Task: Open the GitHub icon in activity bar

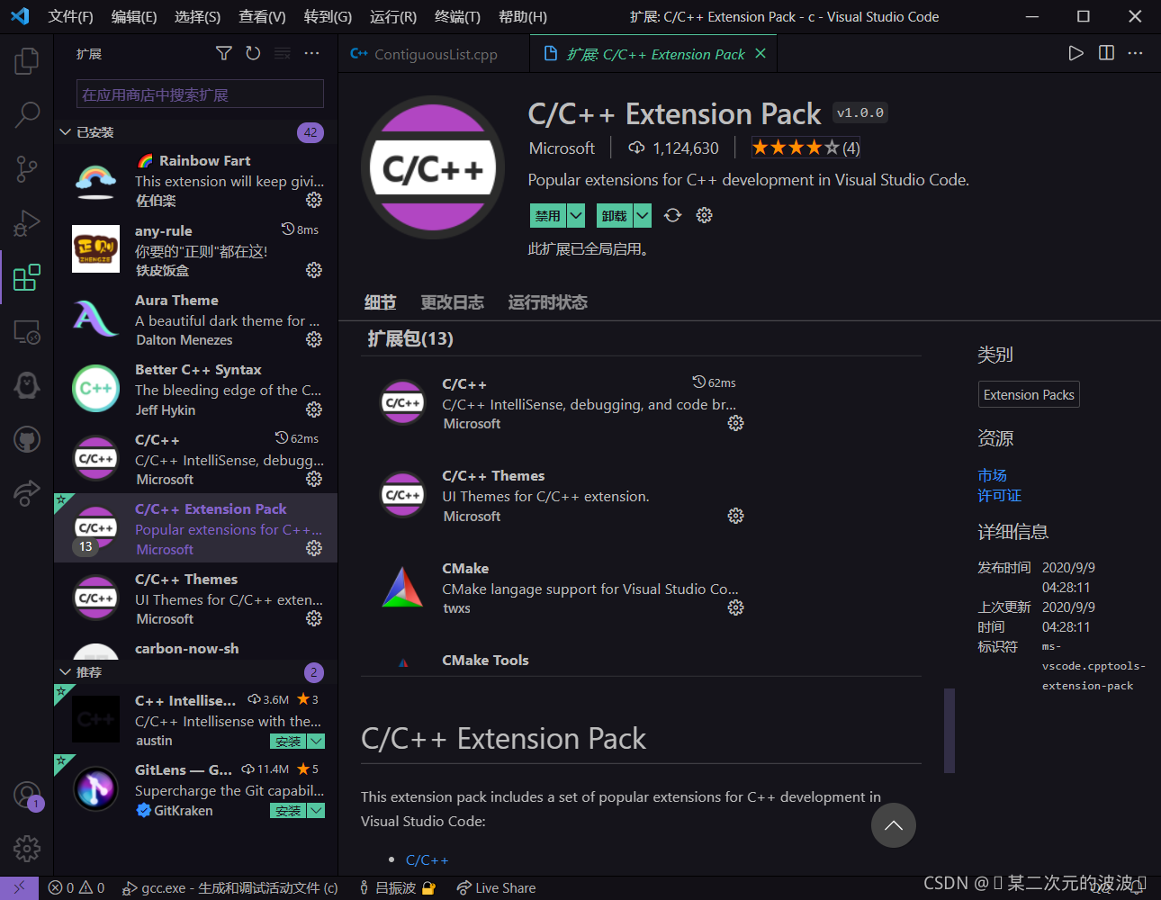Action: (x=27, y=439)
